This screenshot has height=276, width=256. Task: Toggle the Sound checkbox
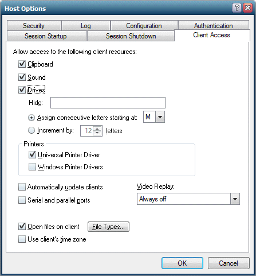pos(22,77)
